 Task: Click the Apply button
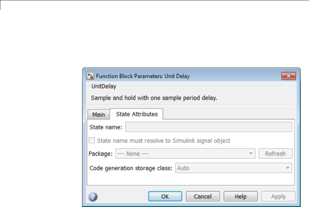pos(278,196)
